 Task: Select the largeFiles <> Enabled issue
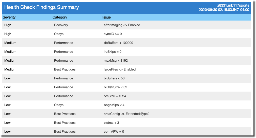click(x=120, y=69)
